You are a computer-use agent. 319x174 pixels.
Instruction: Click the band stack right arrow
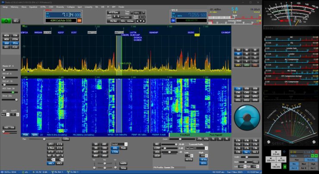144,21
